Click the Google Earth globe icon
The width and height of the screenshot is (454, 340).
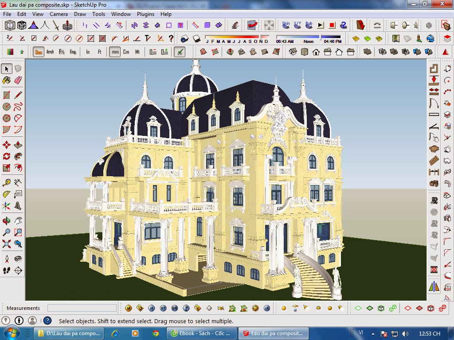pyautogui.click(x=430, y=39)
